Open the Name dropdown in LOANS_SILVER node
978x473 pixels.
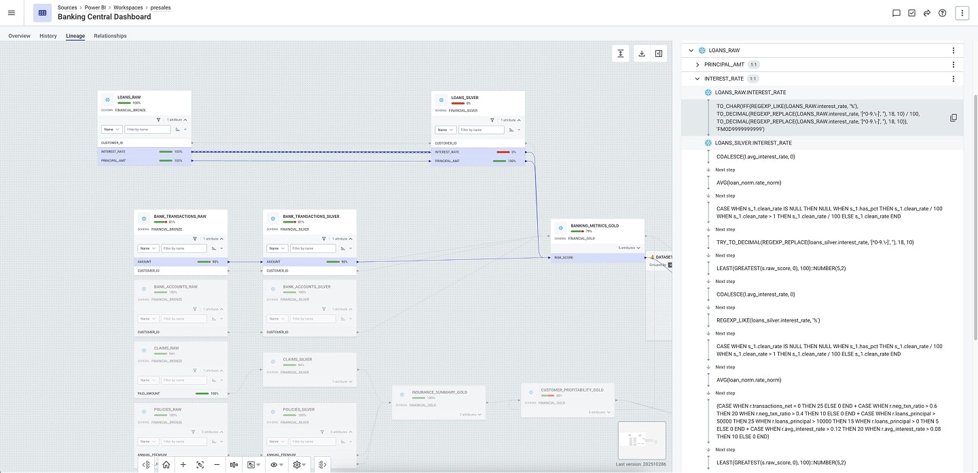tap(445, 130)
